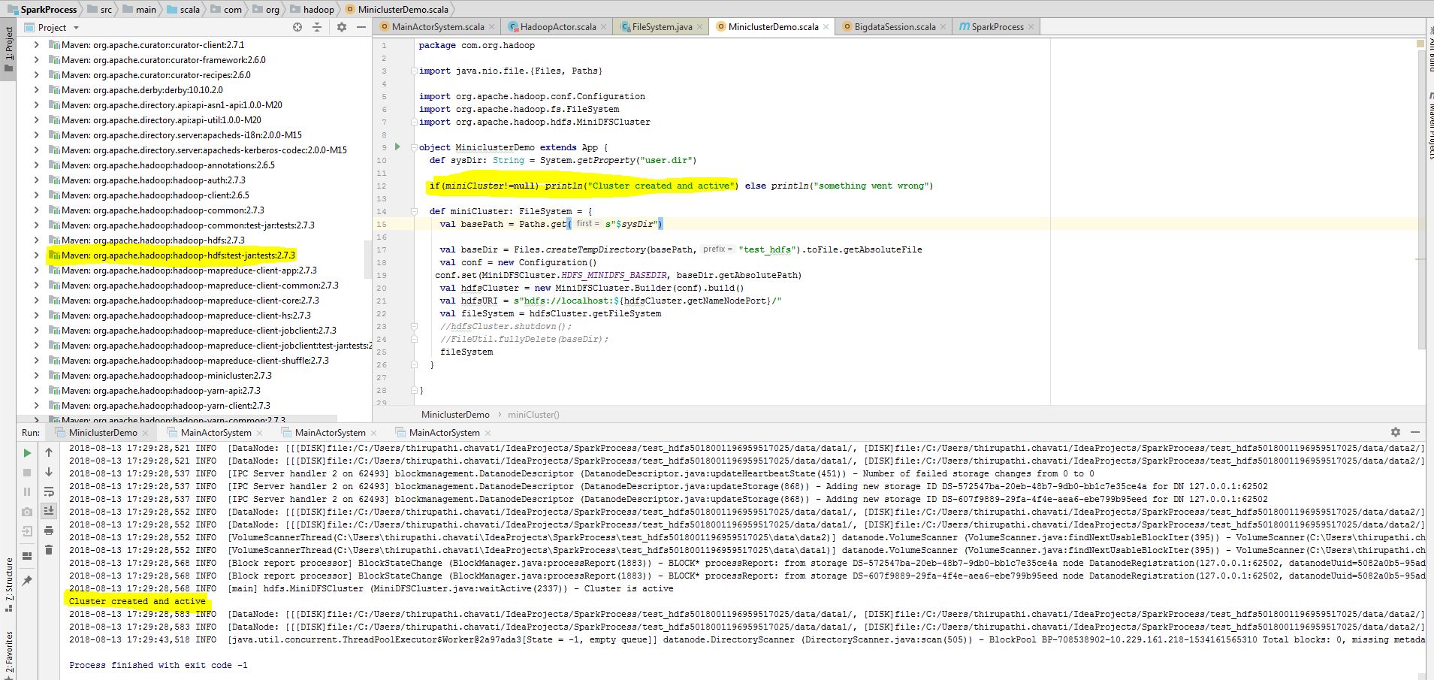1434x680 pixels.
Task: Click Project tree horizontal scrollbar
Action: (x=177, y=418)
